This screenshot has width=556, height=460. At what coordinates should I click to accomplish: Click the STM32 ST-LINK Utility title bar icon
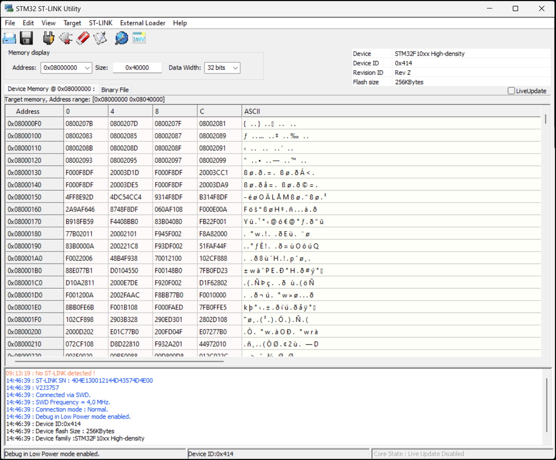tap(9, 8)
